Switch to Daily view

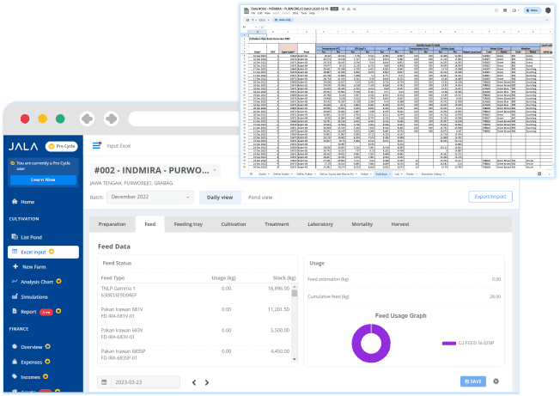[221, 197]
